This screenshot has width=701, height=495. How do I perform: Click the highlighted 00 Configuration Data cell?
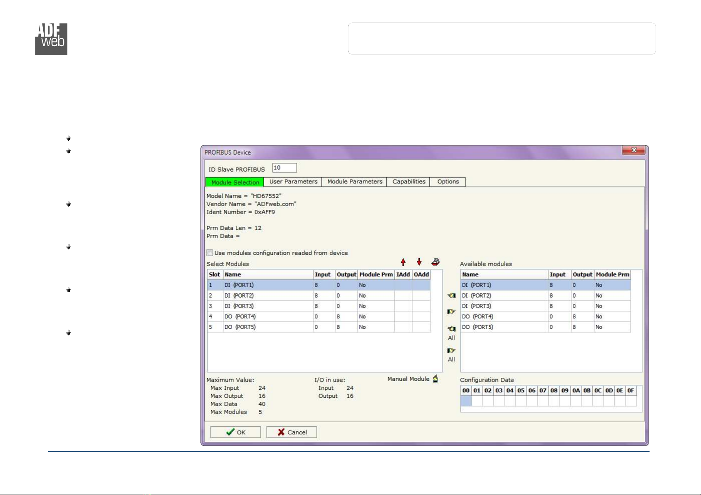466,401
